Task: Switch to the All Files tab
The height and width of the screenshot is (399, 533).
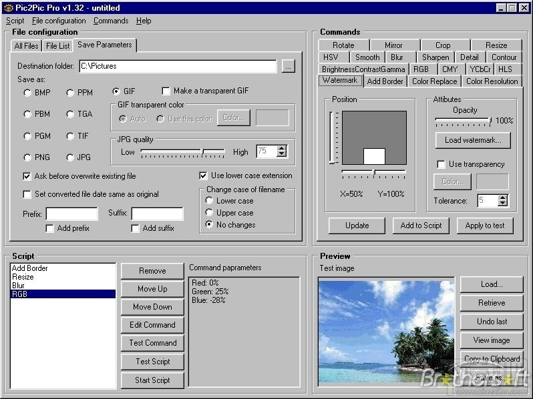Action: coord(26,46)
